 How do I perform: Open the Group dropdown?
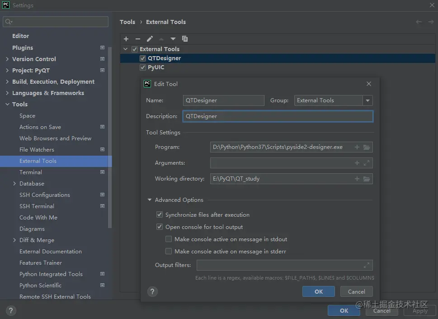368,100
